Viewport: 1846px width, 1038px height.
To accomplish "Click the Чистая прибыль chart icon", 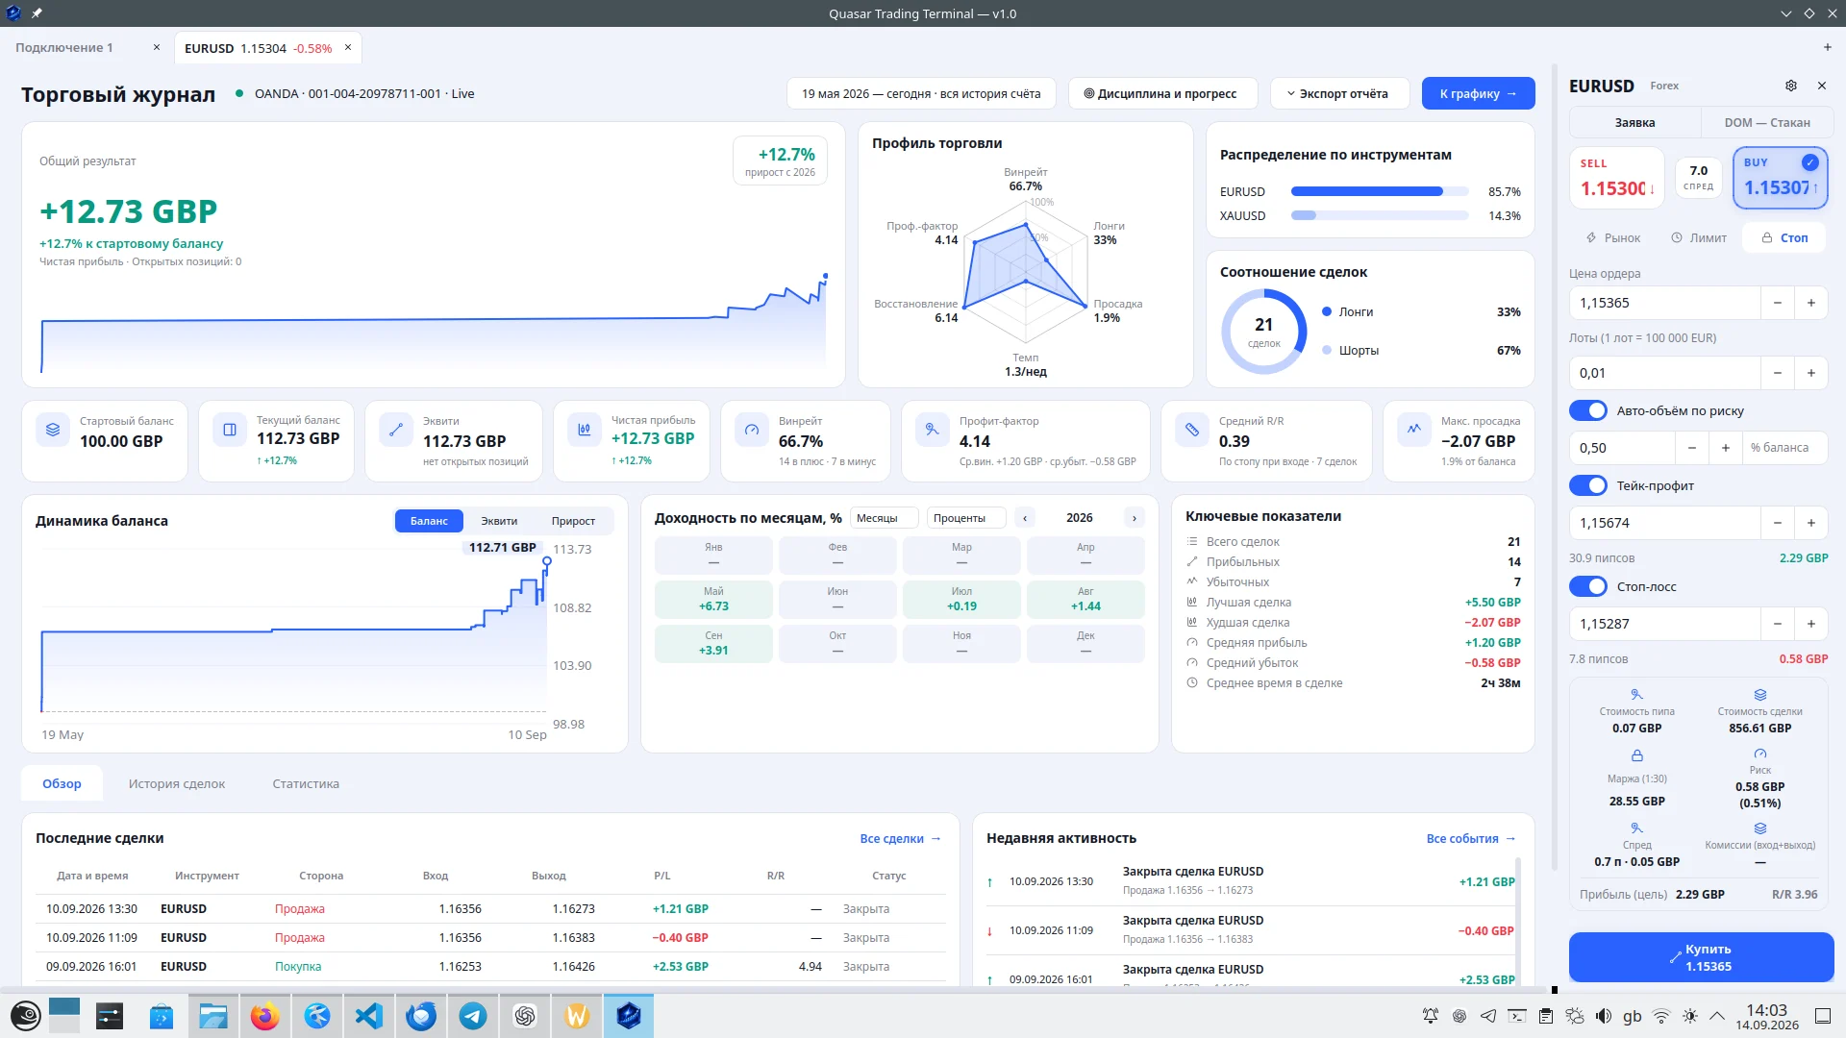I will (585, 430).
